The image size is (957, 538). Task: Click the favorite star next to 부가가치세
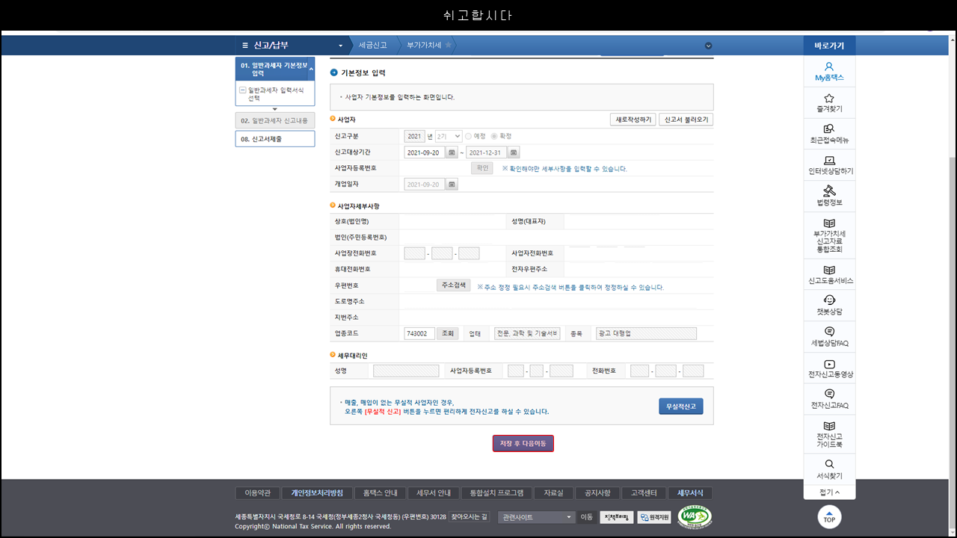tap(448, 45)
